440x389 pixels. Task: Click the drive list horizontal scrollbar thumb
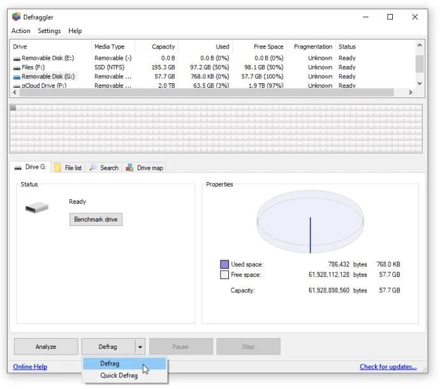(x=207, y=92)
